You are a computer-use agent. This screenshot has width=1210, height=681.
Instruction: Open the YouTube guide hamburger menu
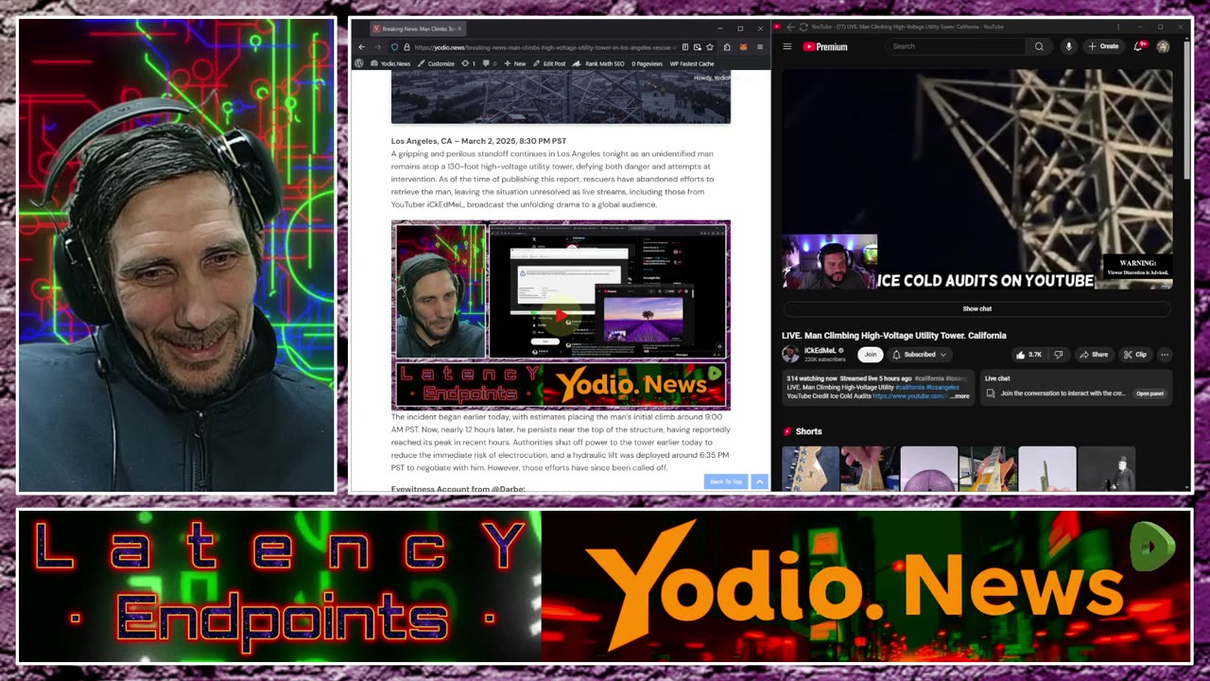pyautogui.click(x=786, y=46)
